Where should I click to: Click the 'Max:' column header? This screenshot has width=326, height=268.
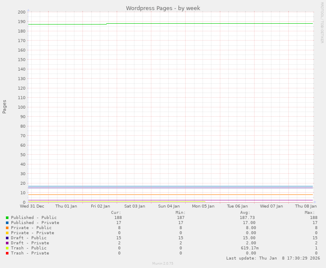pyautogui.click(x=310, y=213)
